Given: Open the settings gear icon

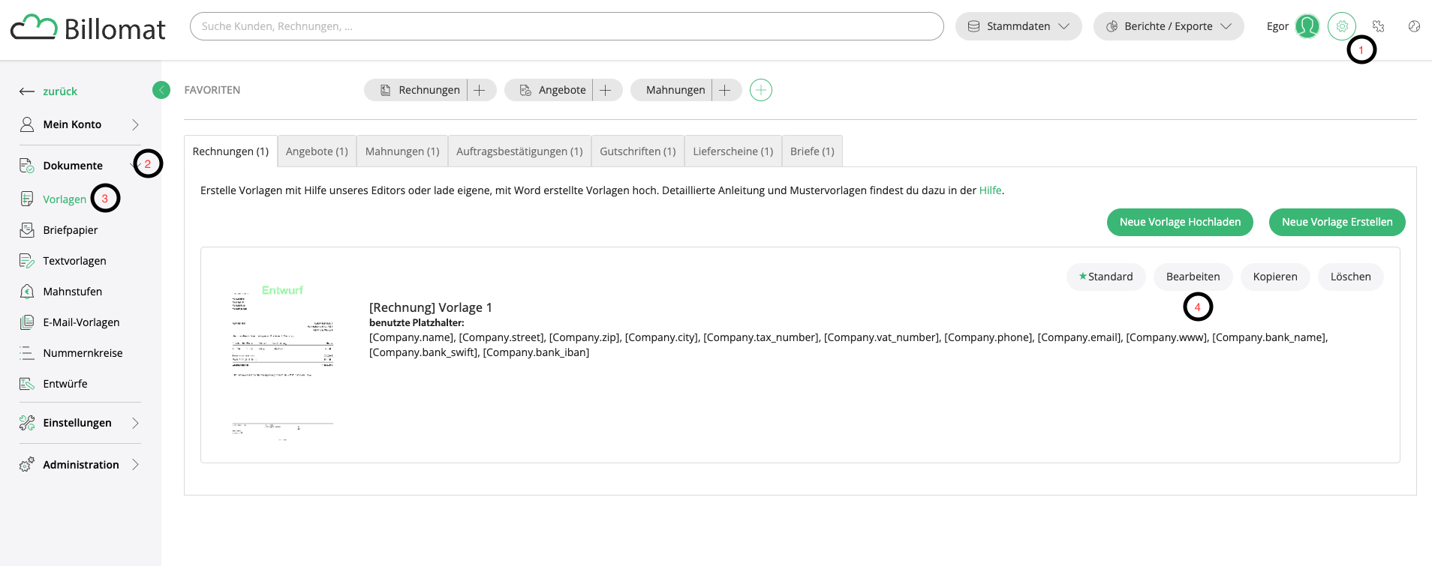Looking at the screenshot, I should coord(1342,26).
